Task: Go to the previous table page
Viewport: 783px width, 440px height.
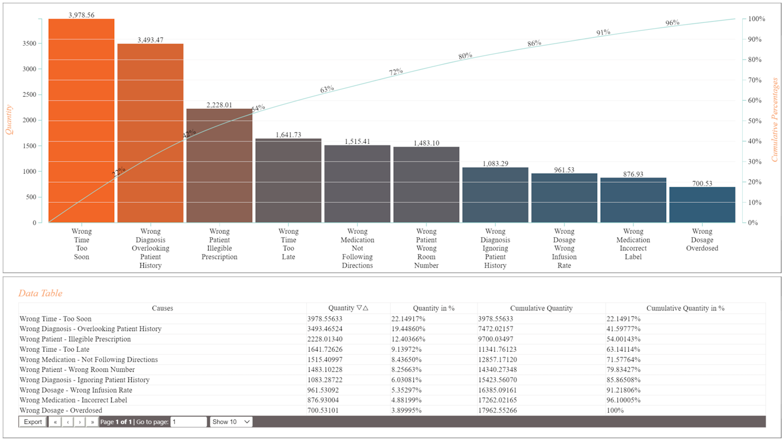Action: (68, 422)
